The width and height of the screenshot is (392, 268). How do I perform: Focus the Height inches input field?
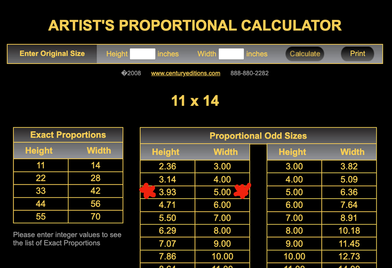tap(142, 54)
